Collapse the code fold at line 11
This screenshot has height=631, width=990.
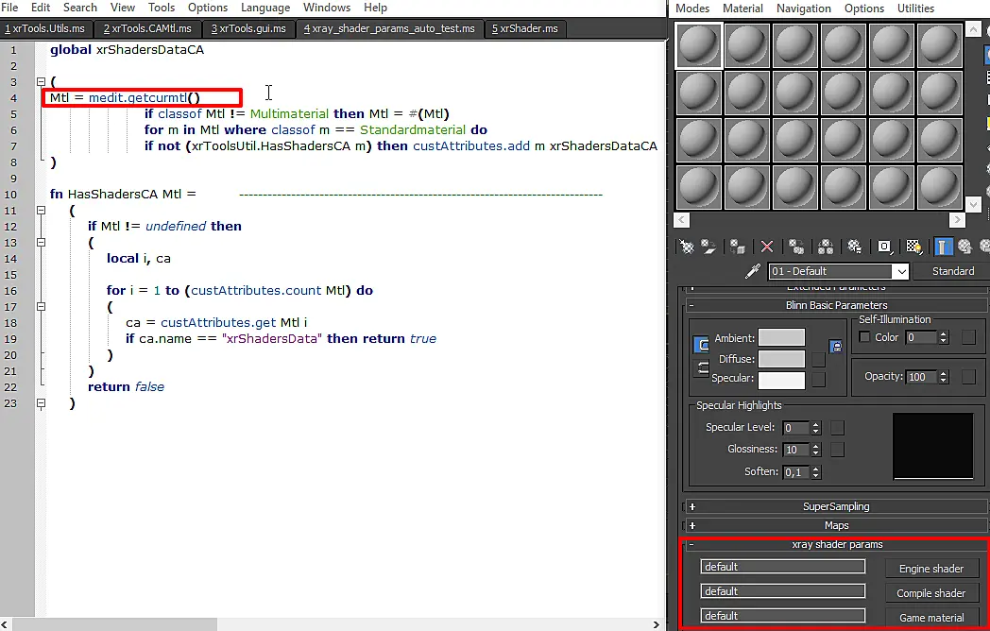click(41, 211)
